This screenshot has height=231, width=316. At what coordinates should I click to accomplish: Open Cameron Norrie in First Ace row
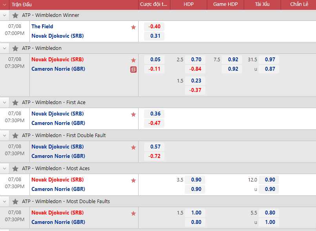coord(58,123)
